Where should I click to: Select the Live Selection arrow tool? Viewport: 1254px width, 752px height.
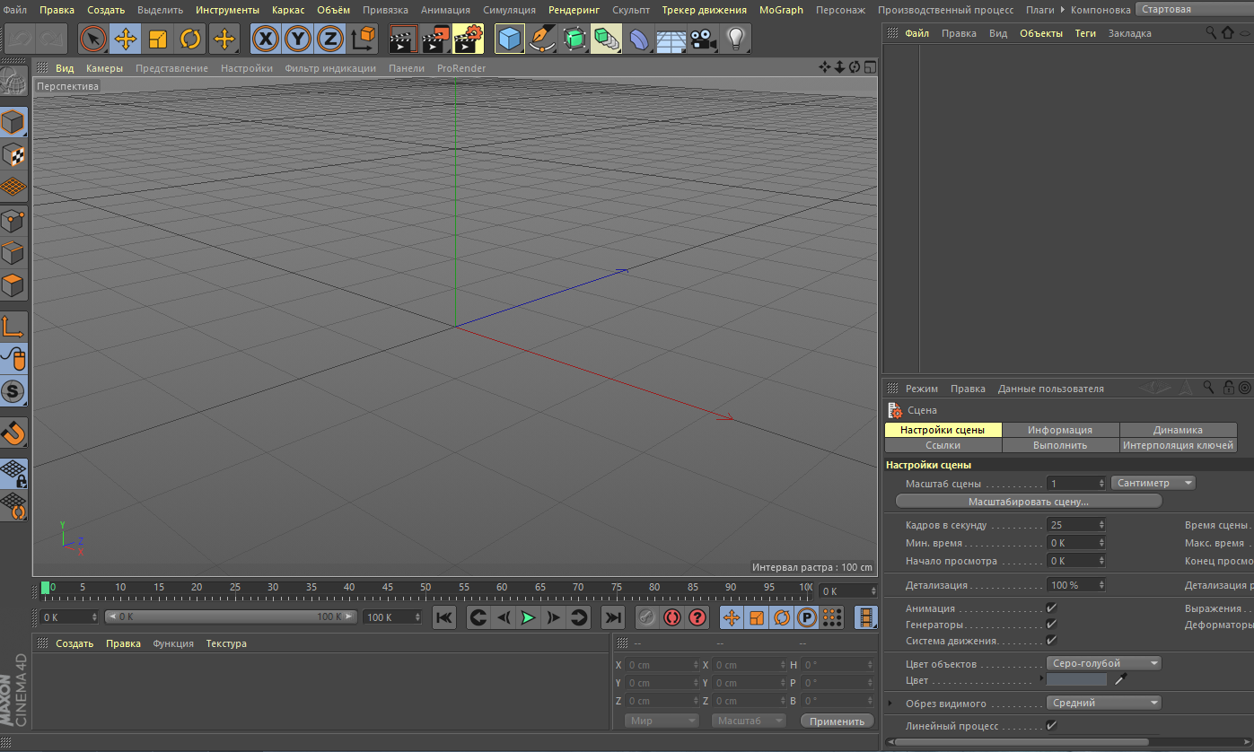click(93, 39)
